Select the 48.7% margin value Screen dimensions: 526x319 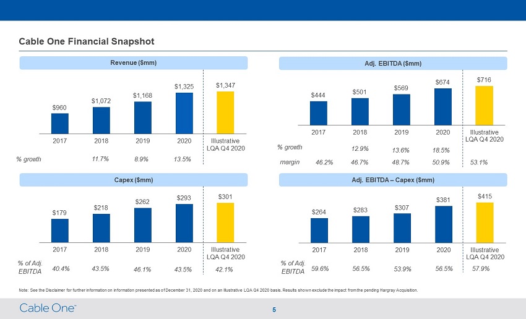pyautogui.click(x=400, y=163)
